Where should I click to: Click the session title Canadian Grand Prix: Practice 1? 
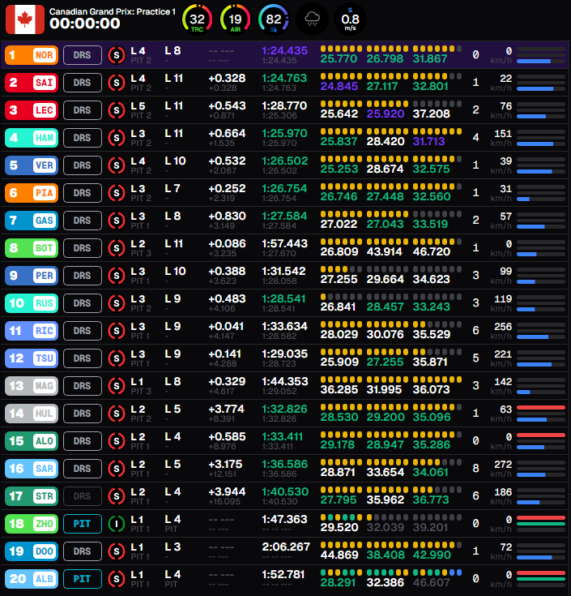tap(113, 12)
